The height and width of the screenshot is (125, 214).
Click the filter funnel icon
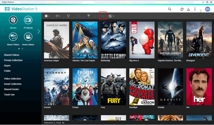click(x=68, y=16)
